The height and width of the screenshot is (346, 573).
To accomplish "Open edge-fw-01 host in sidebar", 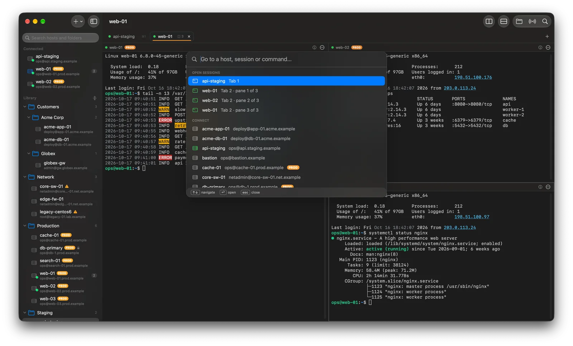I will click(x=61, y=201).
